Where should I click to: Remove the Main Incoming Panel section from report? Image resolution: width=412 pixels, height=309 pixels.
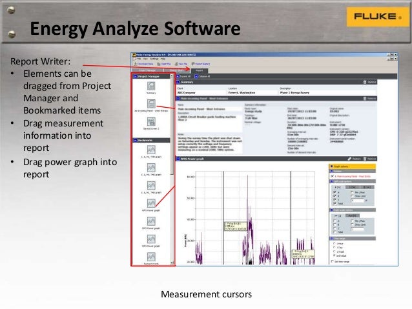[x=365, y=99]
